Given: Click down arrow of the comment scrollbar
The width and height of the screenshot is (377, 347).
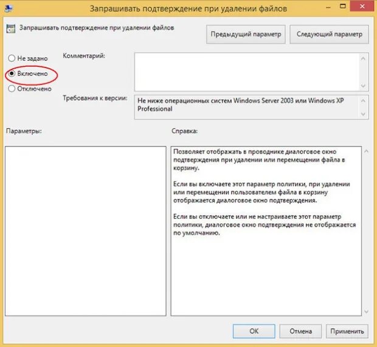Looking at the screenshot, I should 363,86.
